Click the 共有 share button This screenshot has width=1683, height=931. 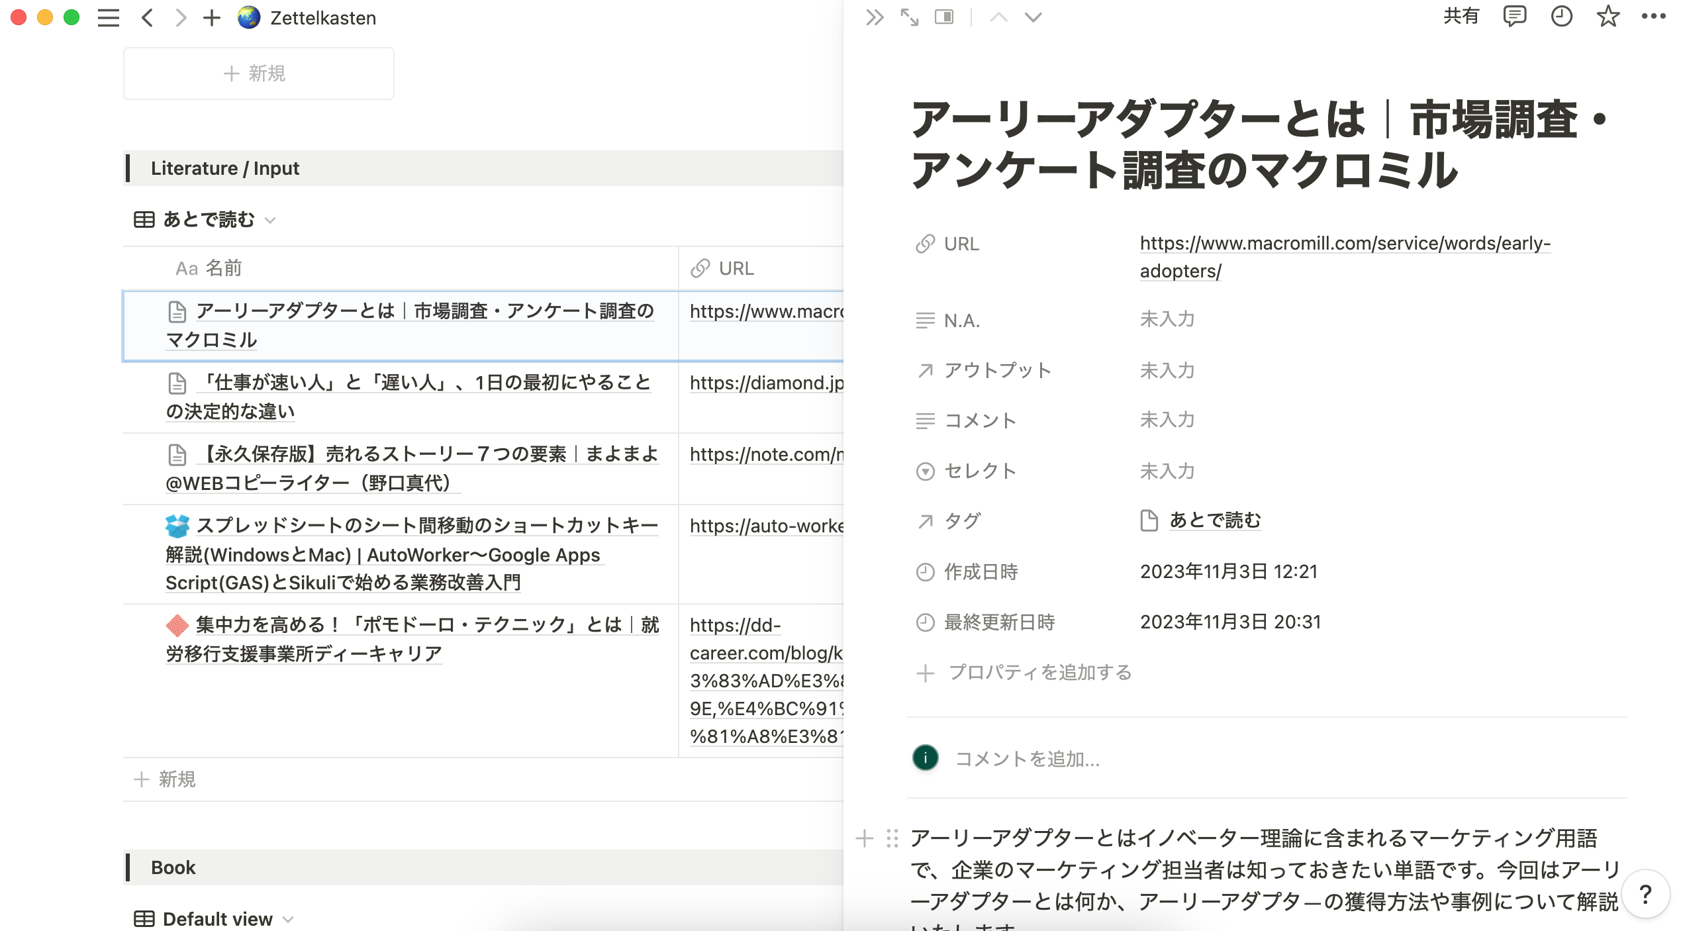pyautogui.click(x=1461, y=17)
